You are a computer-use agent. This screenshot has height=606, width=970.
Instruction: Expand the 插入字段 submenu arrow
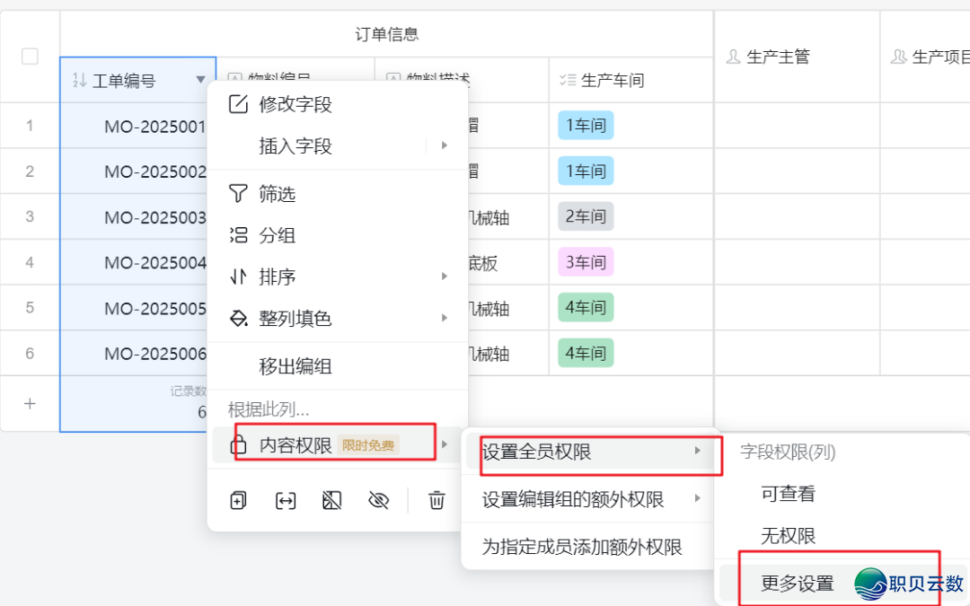(444, 145)
